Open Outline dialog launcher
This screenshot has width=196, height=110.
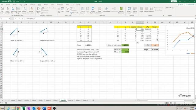pos(163,15)
